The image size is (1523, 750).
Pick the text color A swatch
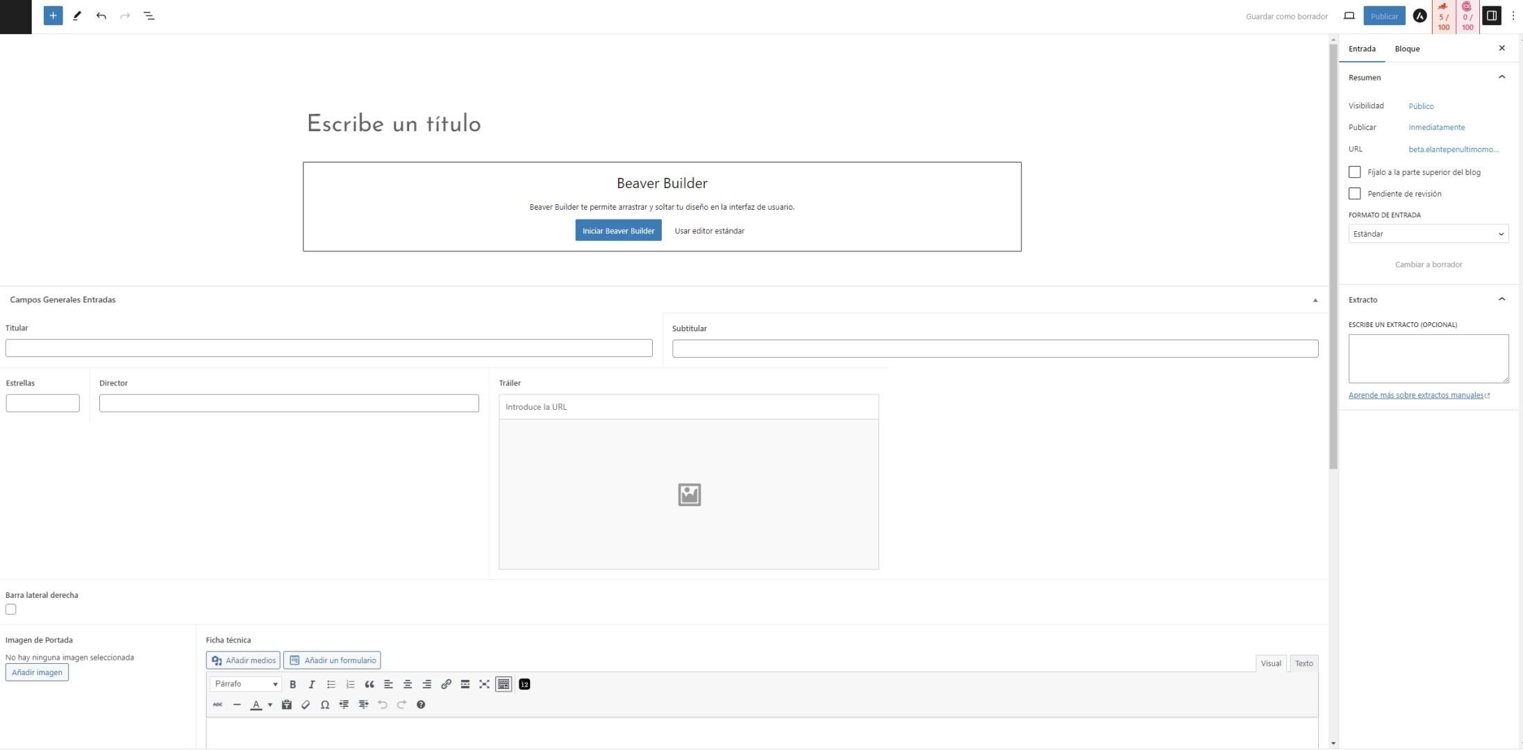256,704
